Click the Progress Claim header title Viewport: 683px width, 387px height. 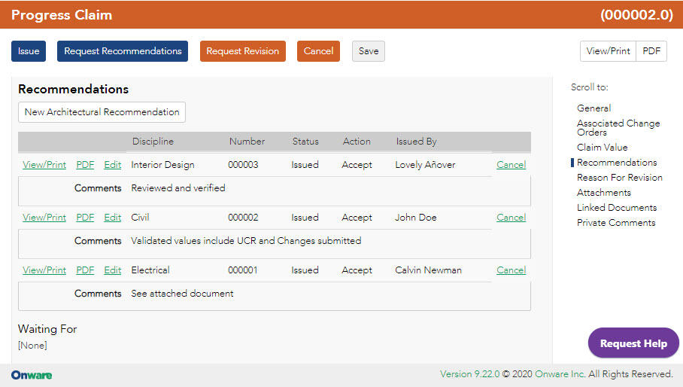click(x=62, y=15)
